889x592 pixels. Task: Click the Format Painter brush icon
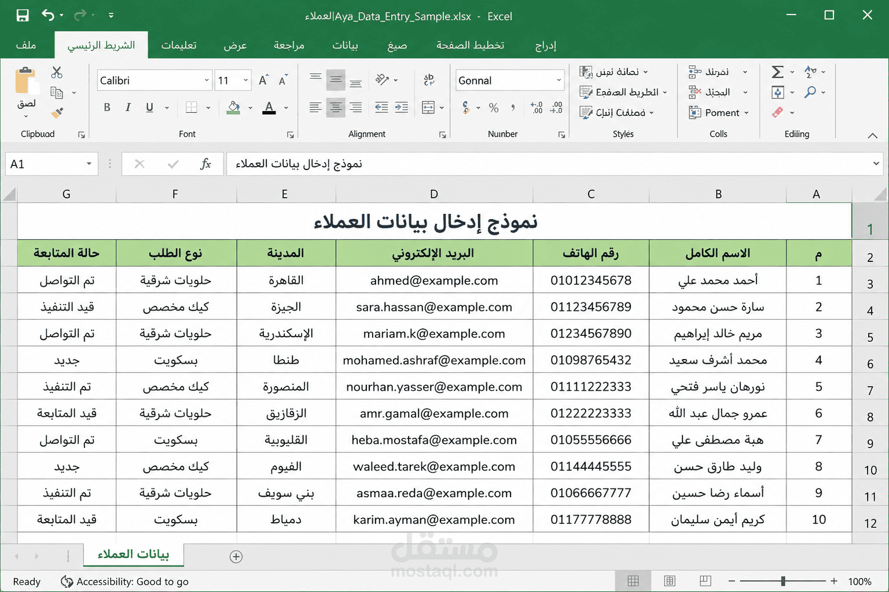click(x=57, y=113)
